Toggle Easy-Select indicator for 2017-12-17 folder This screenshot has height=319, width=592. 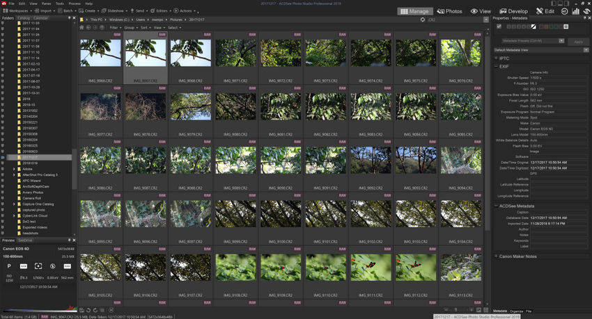click(3, 157)
